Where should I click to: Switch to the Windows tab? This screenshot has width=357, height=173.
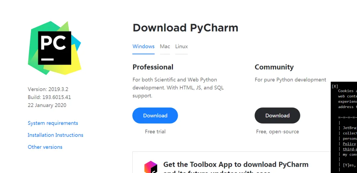143,46
